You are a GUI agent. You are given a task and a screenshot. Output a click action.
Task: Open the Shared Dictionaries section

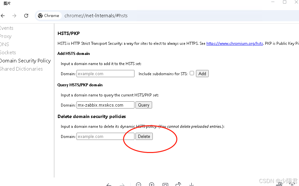[x=21, y=69]
